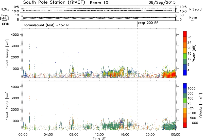
Task: Click the blue top of velocity colorbar
Action: (x=185, y=86)
